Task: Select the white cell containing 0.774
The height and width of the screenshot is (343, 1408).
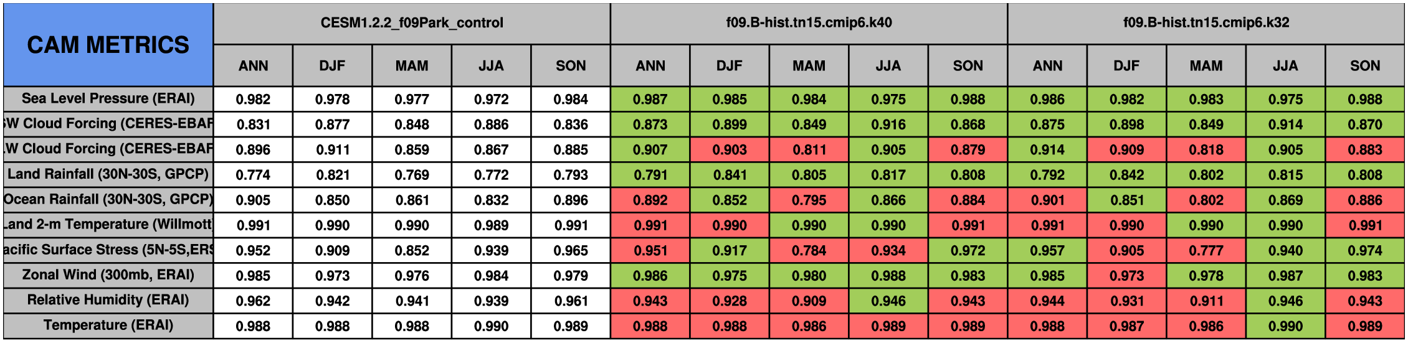Action: point(253,175)
